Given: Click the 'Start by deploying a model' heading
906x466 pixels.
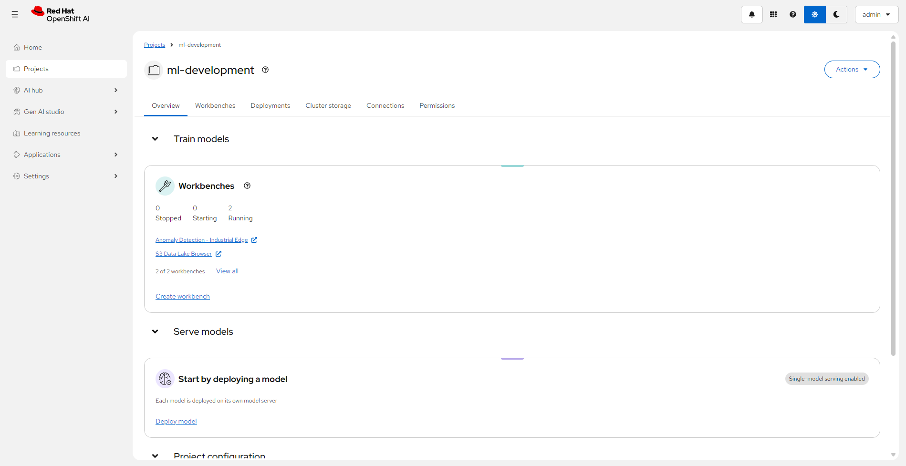Looking at the screenshot, I should [233, 379].
